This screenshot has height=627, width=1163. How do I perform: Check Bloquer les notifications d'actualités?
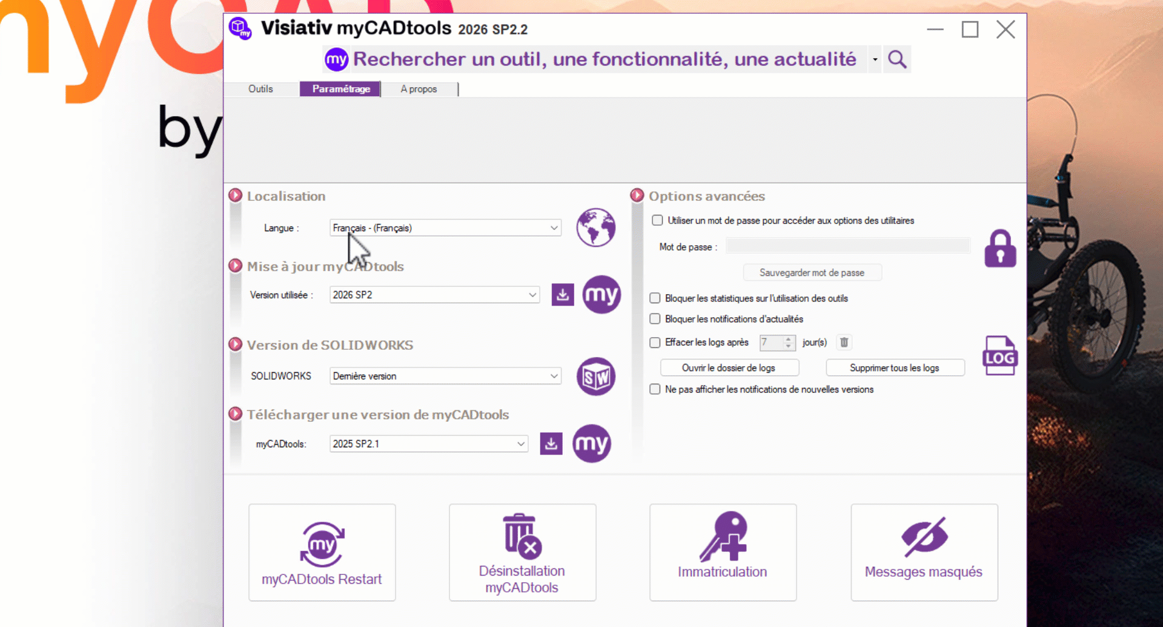click(x=655, y=319)
